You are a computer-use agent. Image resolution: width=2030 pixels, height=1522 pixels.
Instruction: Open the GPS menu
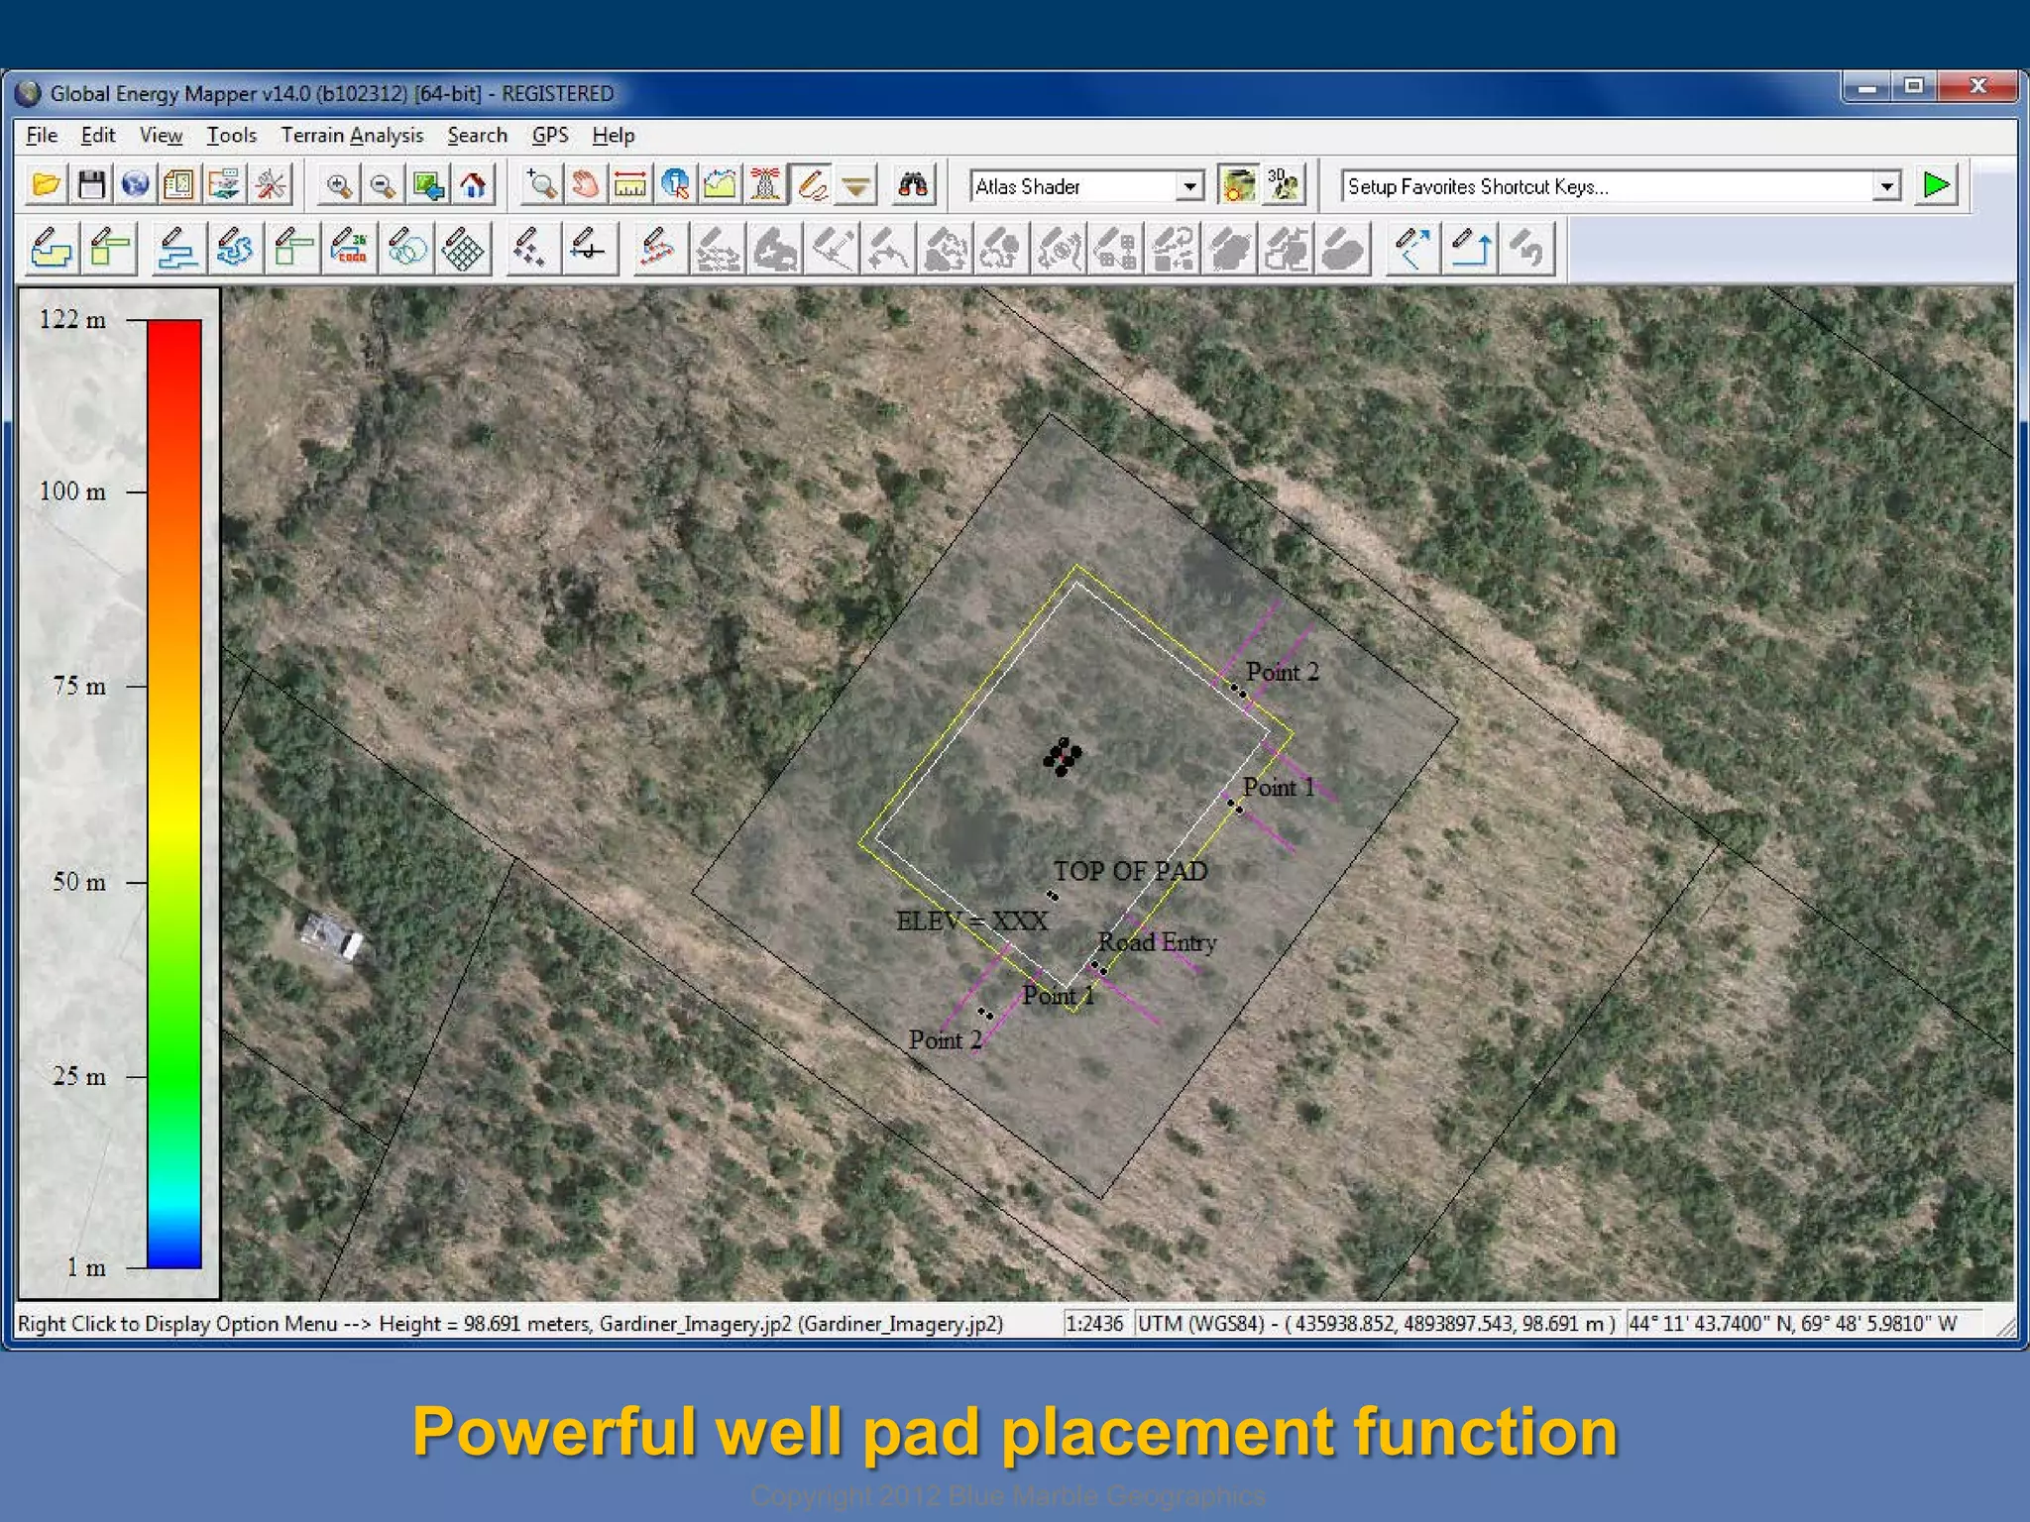click(x=550, y=135)
